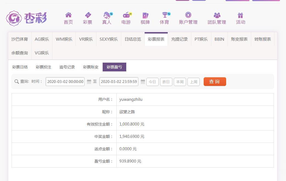Open the 余额查询 tab
The image size is (286, 181).
(x=19, y=53)
